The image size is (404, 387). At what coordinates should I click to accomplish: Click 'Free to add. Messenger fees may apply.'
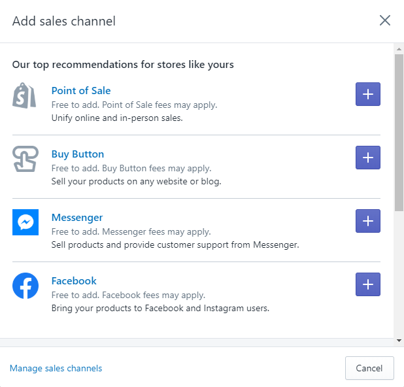(x=131, y=231)
